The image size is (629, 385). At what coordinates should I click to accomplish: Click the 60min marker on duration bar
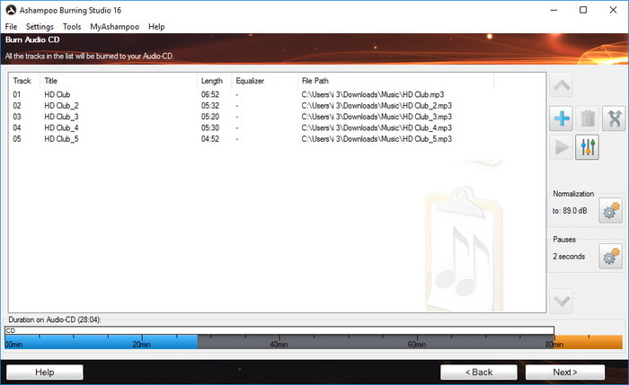[x=417, y=344]
